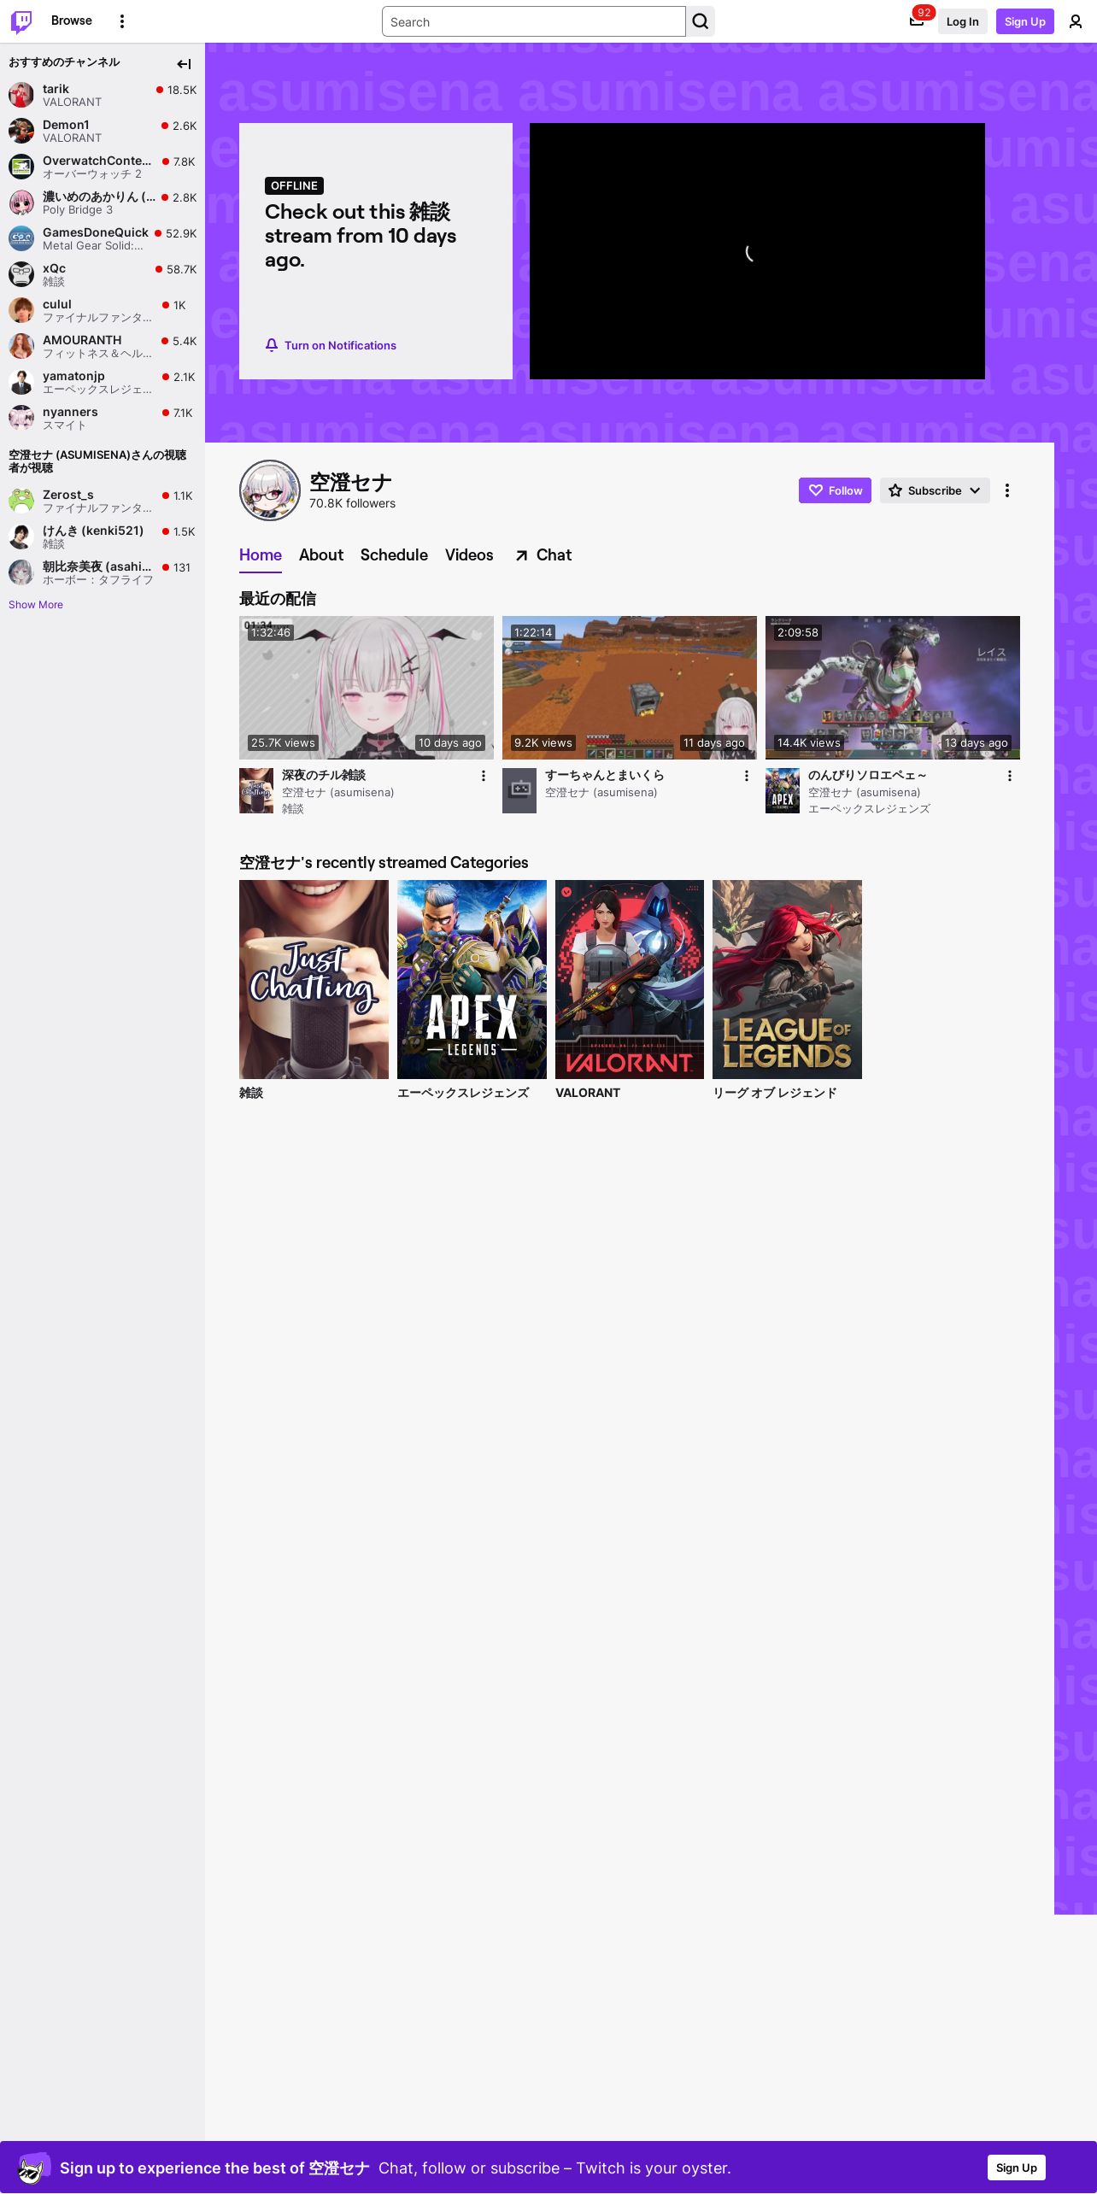
Task: Switch to the About tab
Action: pyautogui.click(x=321, y=555)
